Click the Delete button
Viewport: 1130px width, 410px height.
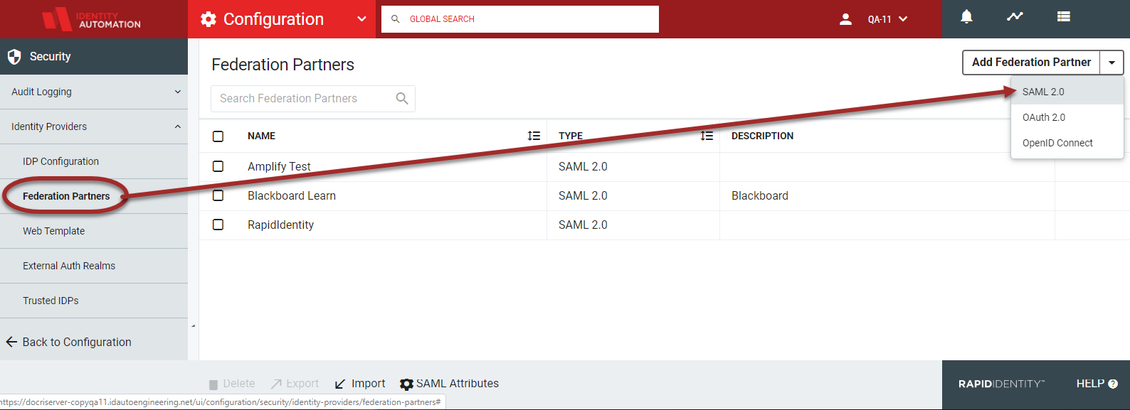232,384
